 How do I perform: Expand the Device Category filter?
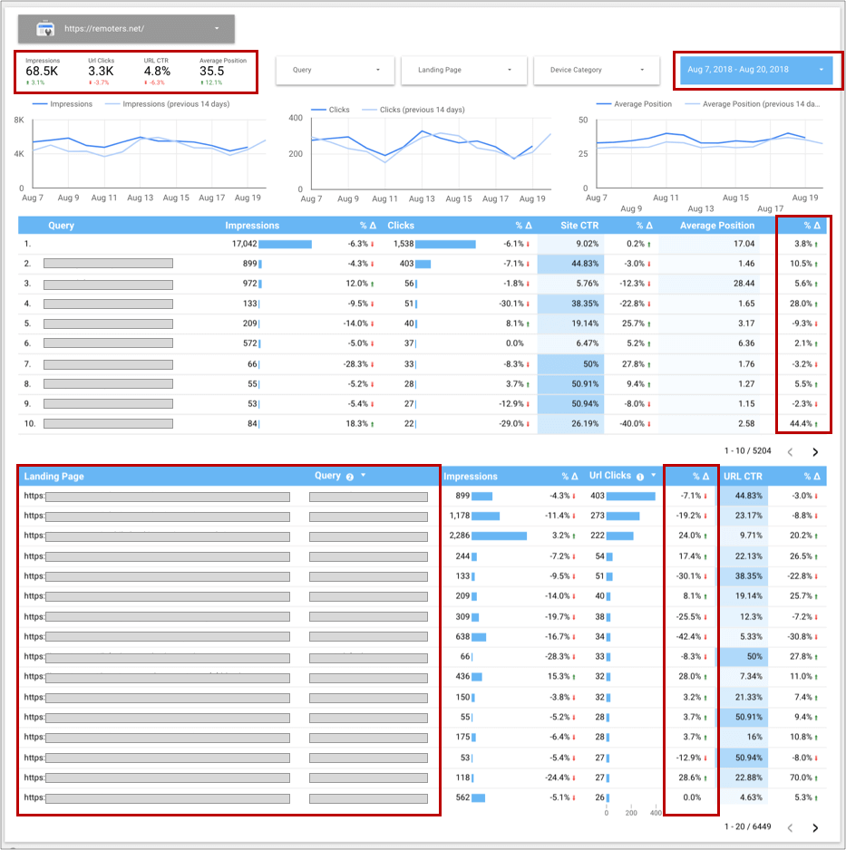(597, 70)
